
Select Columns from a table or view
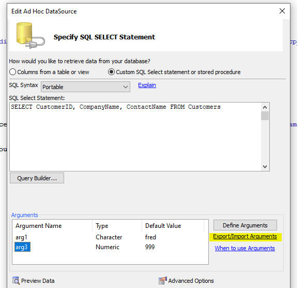click(x=13, y=72)
